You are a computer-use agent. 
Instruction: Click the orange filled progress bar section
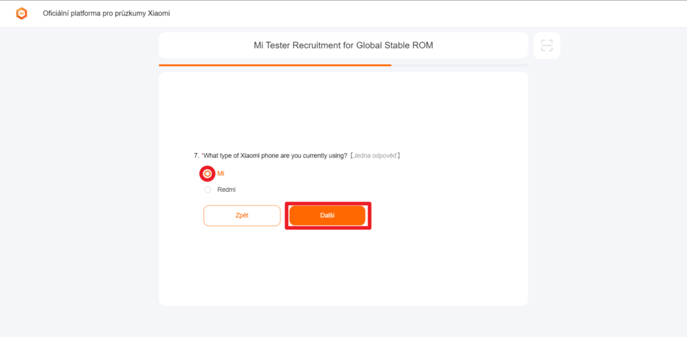pyautogui.click(x=275, y=65)
